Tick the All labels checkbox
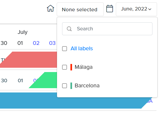Screen dimensions: 164x118 tap(65, 49)
